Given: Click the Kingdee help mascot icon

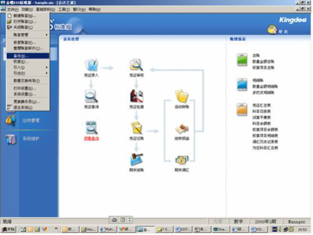Looking at the screenshot, I should click(272, 30).
